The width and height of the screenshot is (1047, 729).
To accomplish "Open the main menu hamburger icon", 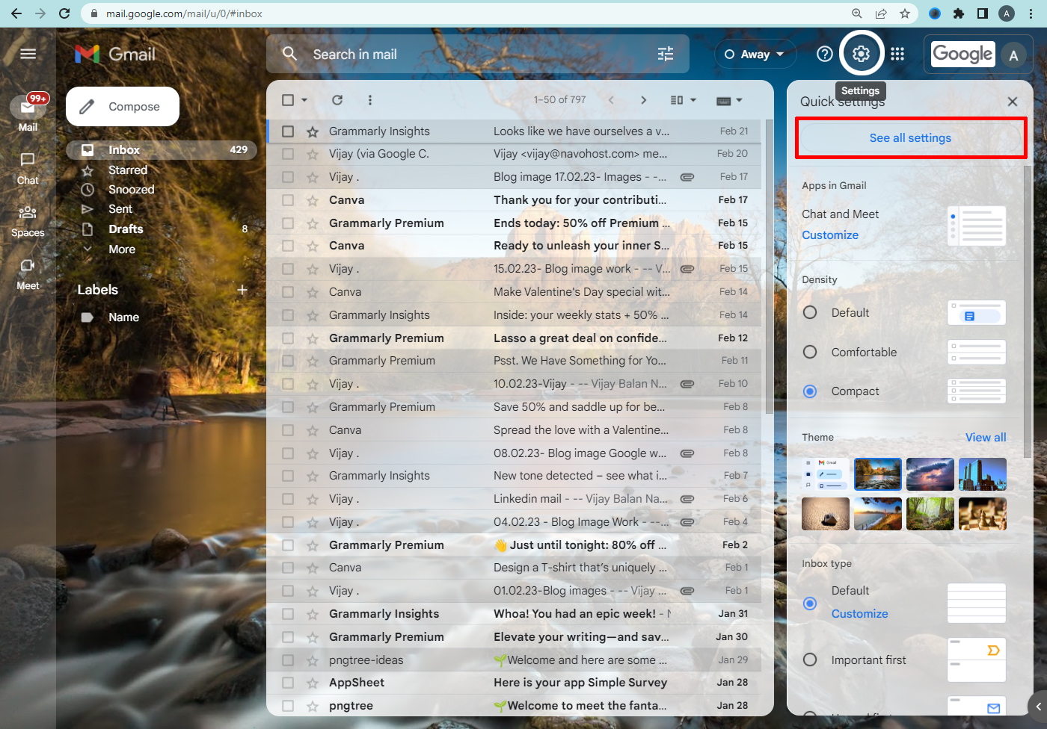I will (28, 54).
